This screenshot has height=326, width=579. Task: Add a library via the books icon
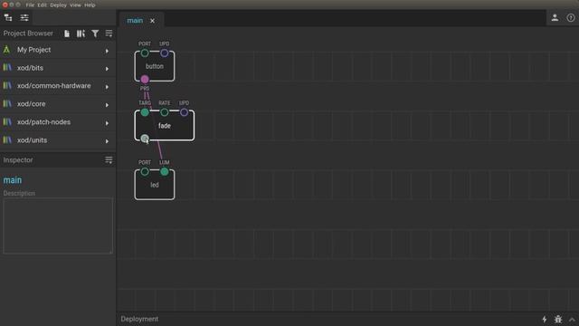click(81, 34)
